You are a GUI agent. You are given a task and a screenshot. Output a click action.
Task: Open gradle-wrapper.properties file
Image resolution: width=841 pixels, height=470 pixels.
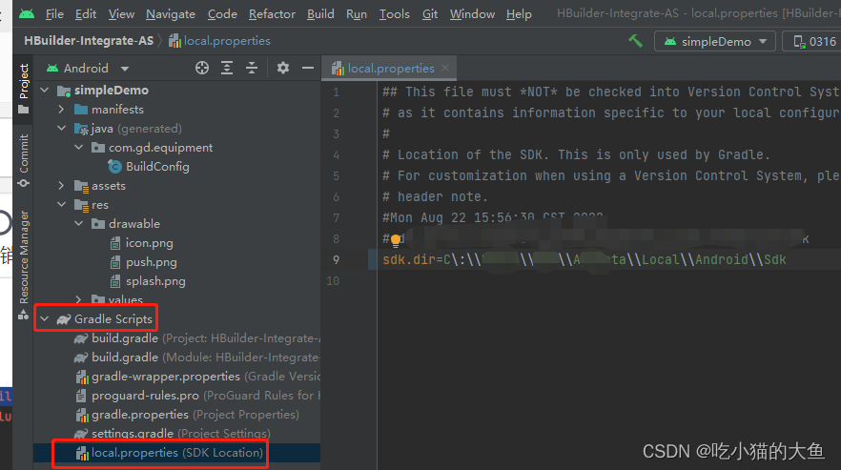(197, 377)
